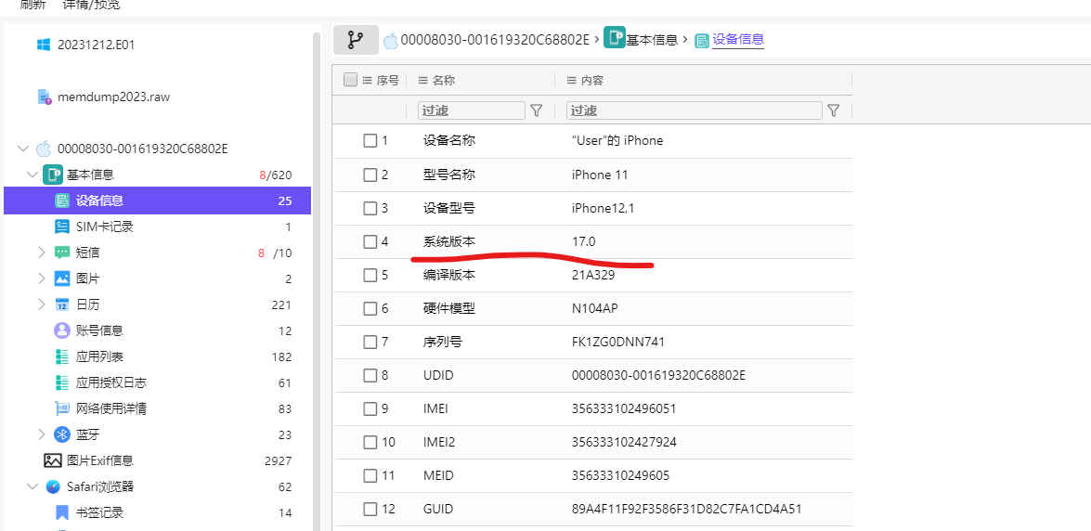
Task: Click the Apple icon in the tree
Action: tap(44, 149)
